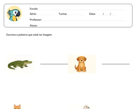136x109 pixels.
Task: Click the answer line beside the crocodile
Action: tap(54, 64)
